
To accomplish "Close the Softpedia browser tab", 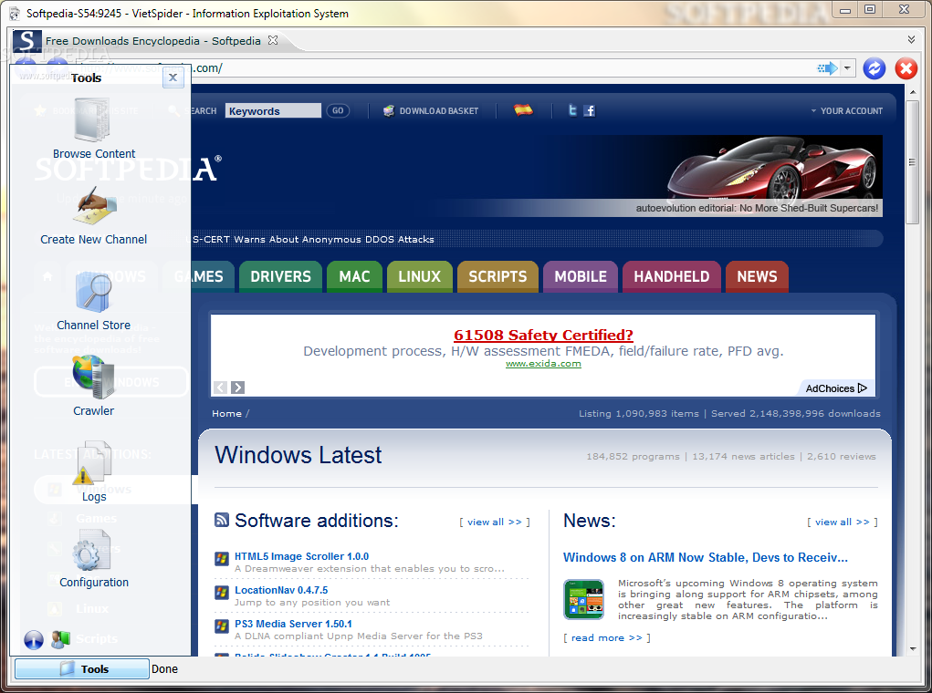I will pyautogui.click(x=273, y=40).
